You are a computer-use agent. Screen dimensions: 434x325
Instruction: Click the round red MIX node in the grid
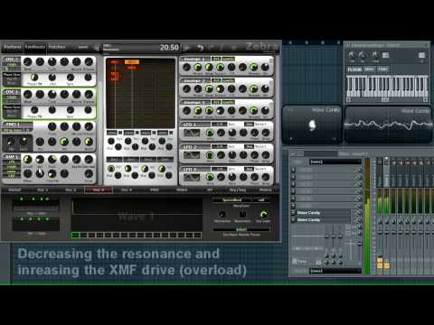(x=115, y=76)
